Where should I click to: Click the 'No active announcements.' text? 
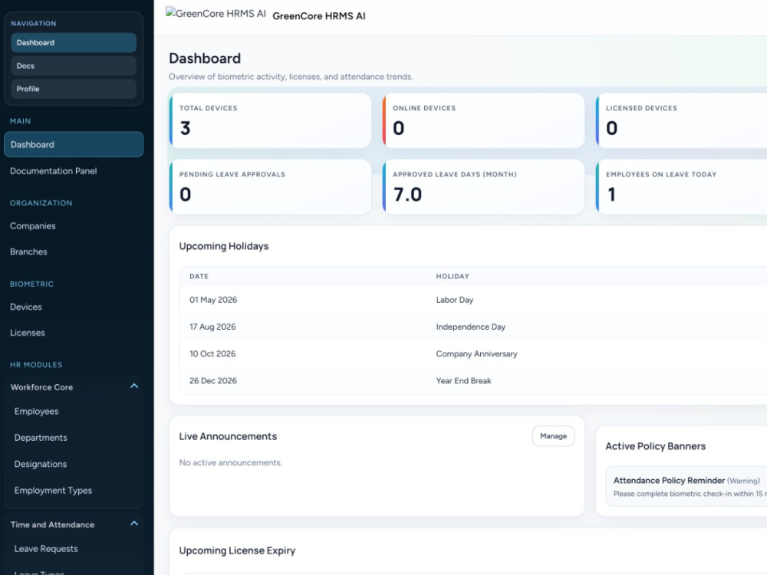point(230,462)
